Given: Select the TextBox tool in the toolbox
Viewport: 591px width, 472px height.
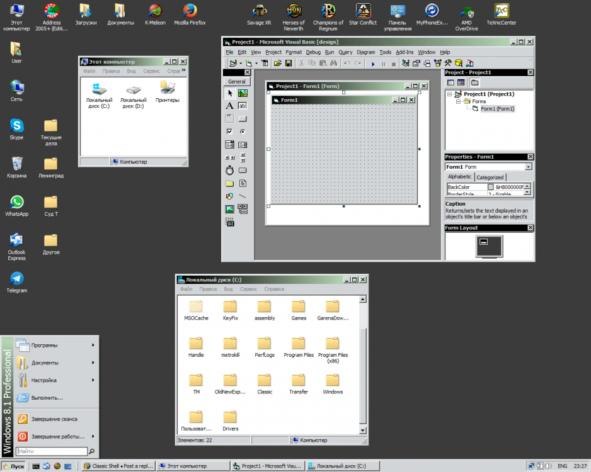Looking at the screenshot, I should 243,106.
